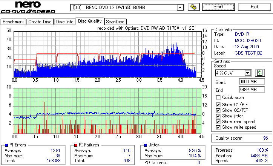Click the PI Errors maximum 38

pyautogui.click(x=58, y=156)
